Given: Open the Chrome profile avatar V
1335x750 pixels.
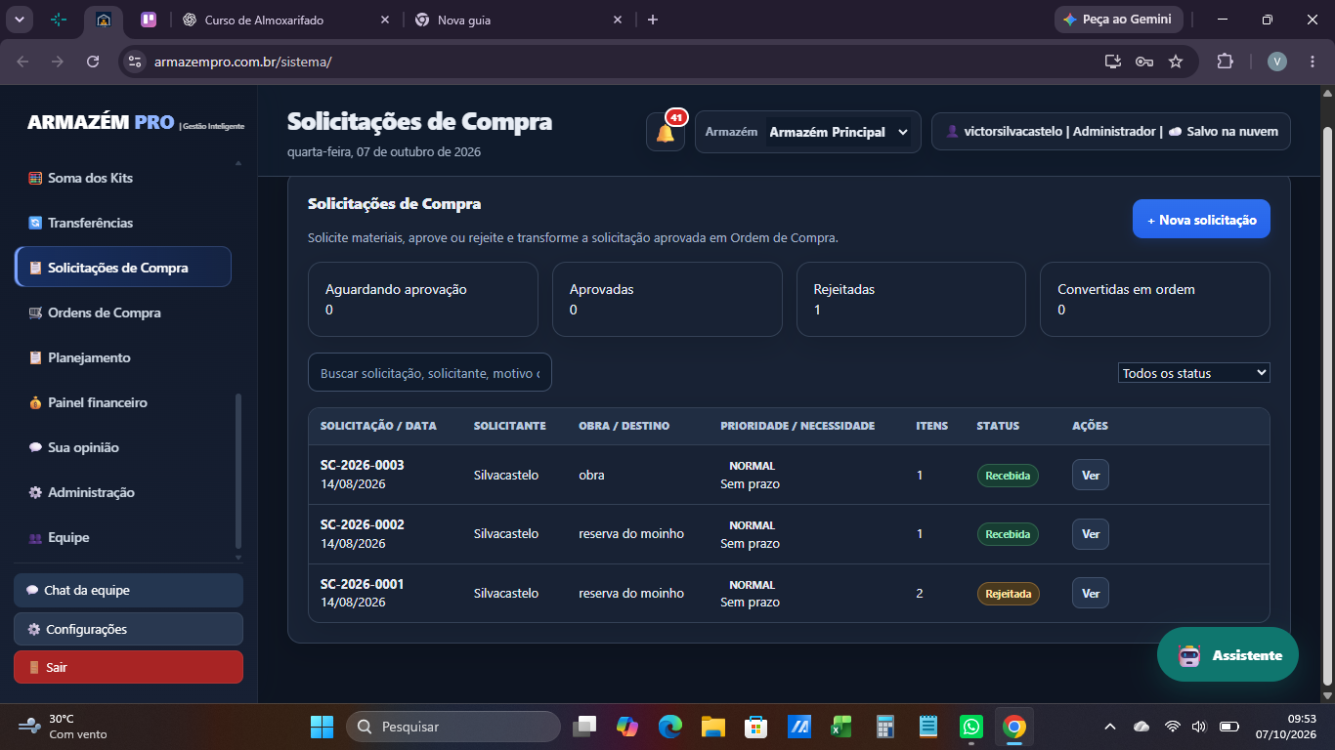Looking at the screenshot, I should pyautogui.click(x=1277, y=62).
